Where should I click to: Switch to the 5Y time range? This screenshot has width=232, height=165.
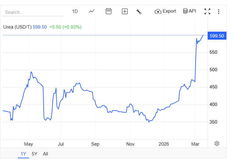[x=35, y=154]
